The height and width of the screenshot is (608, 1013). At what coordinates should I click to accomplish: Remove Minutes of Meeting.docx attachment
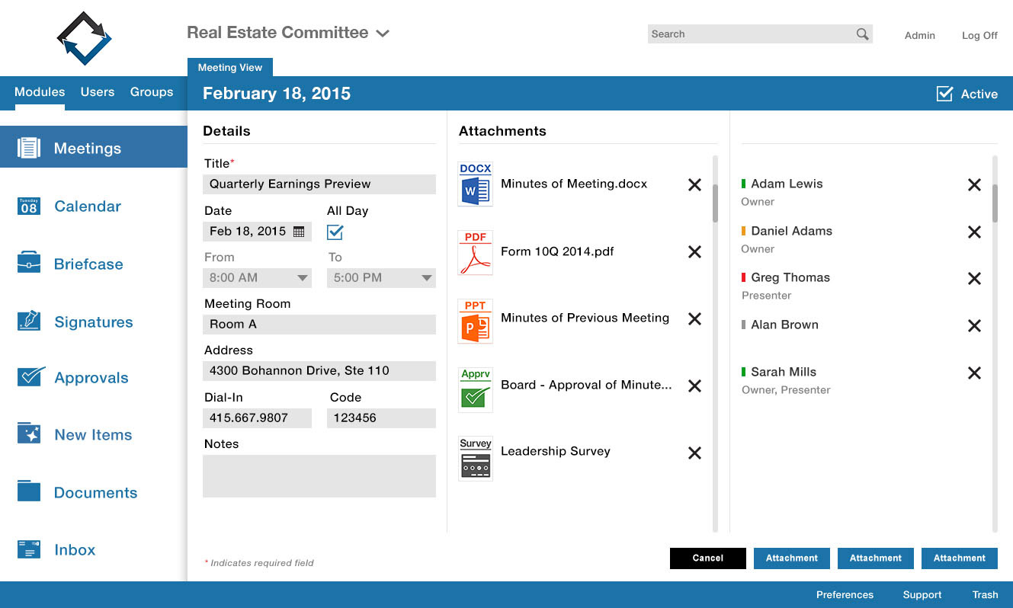(694, 184)
